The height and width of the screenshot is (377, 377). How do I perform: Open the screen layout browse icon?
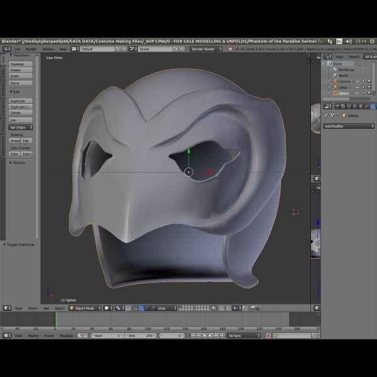pyautogui.click(x=75, y=49)
